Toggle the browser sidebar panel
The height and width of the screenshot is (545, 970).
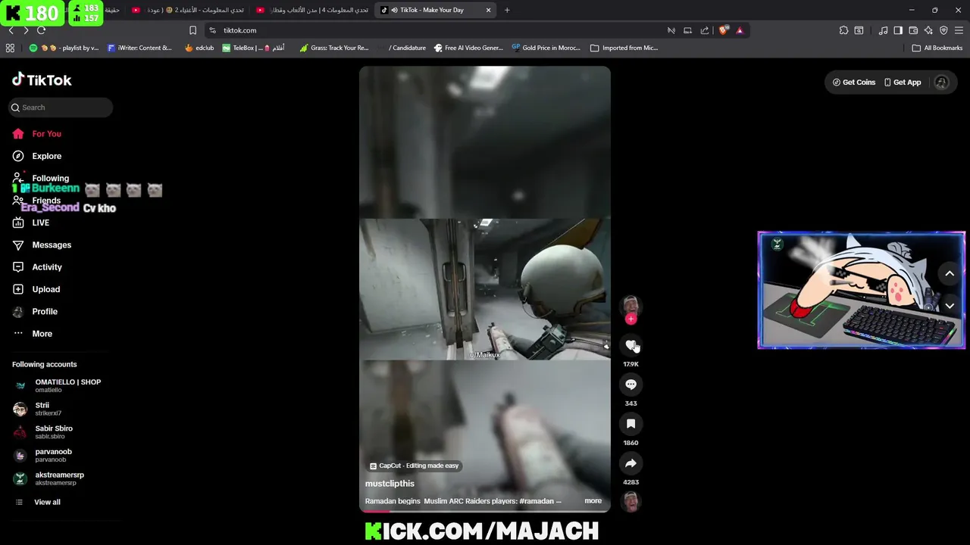(898, 30)
